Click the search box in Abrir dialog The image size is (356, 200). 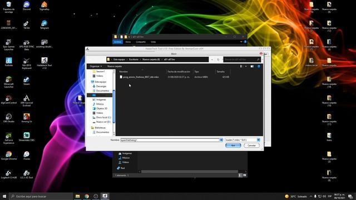[x=242, y=59]
